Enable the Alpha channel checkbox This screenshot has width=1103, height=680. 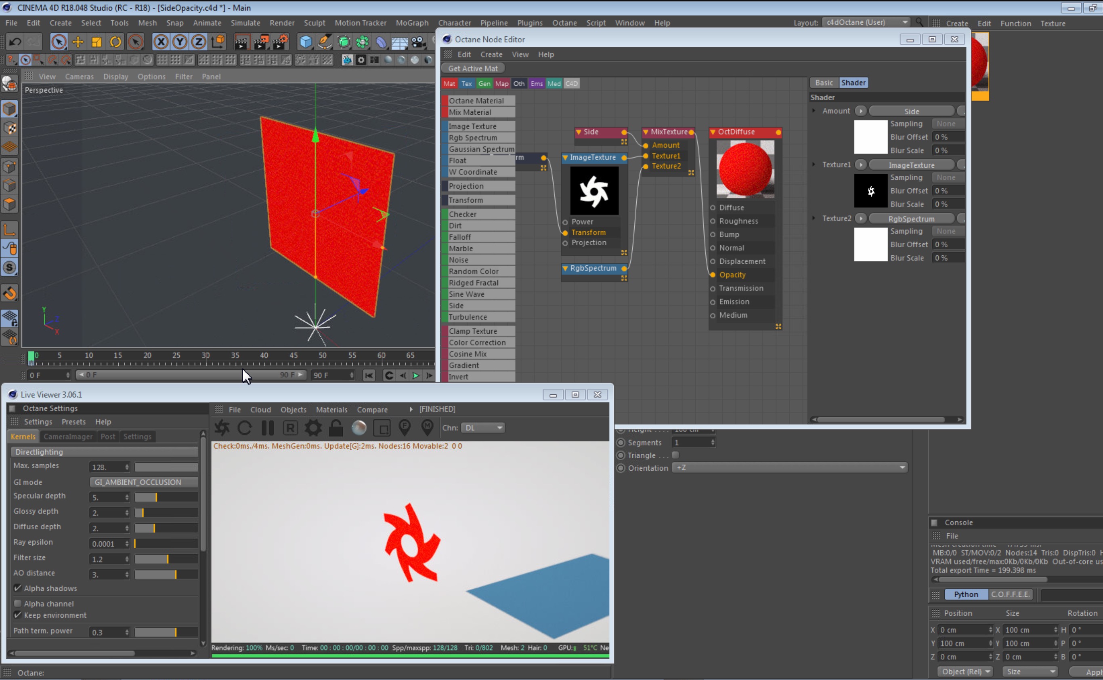pyautogui.click(x=17, y=603)
